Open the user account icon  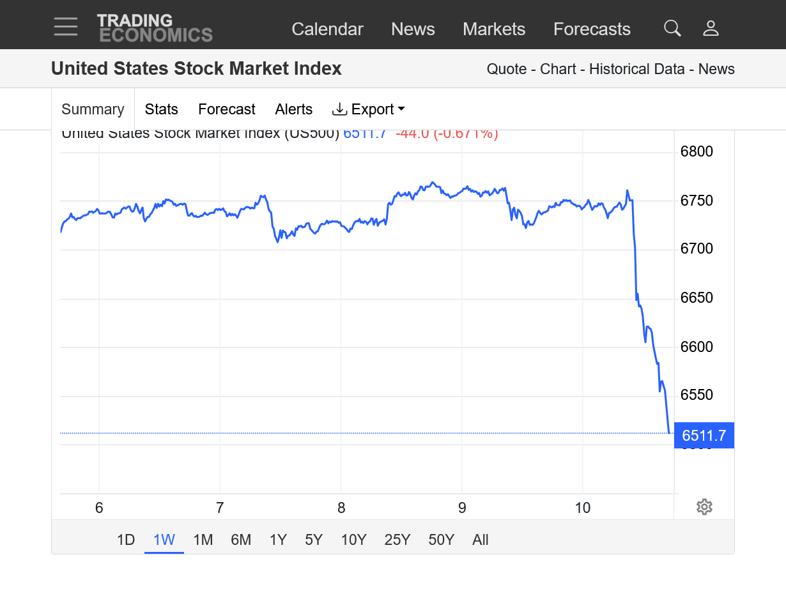coord(711,28)
